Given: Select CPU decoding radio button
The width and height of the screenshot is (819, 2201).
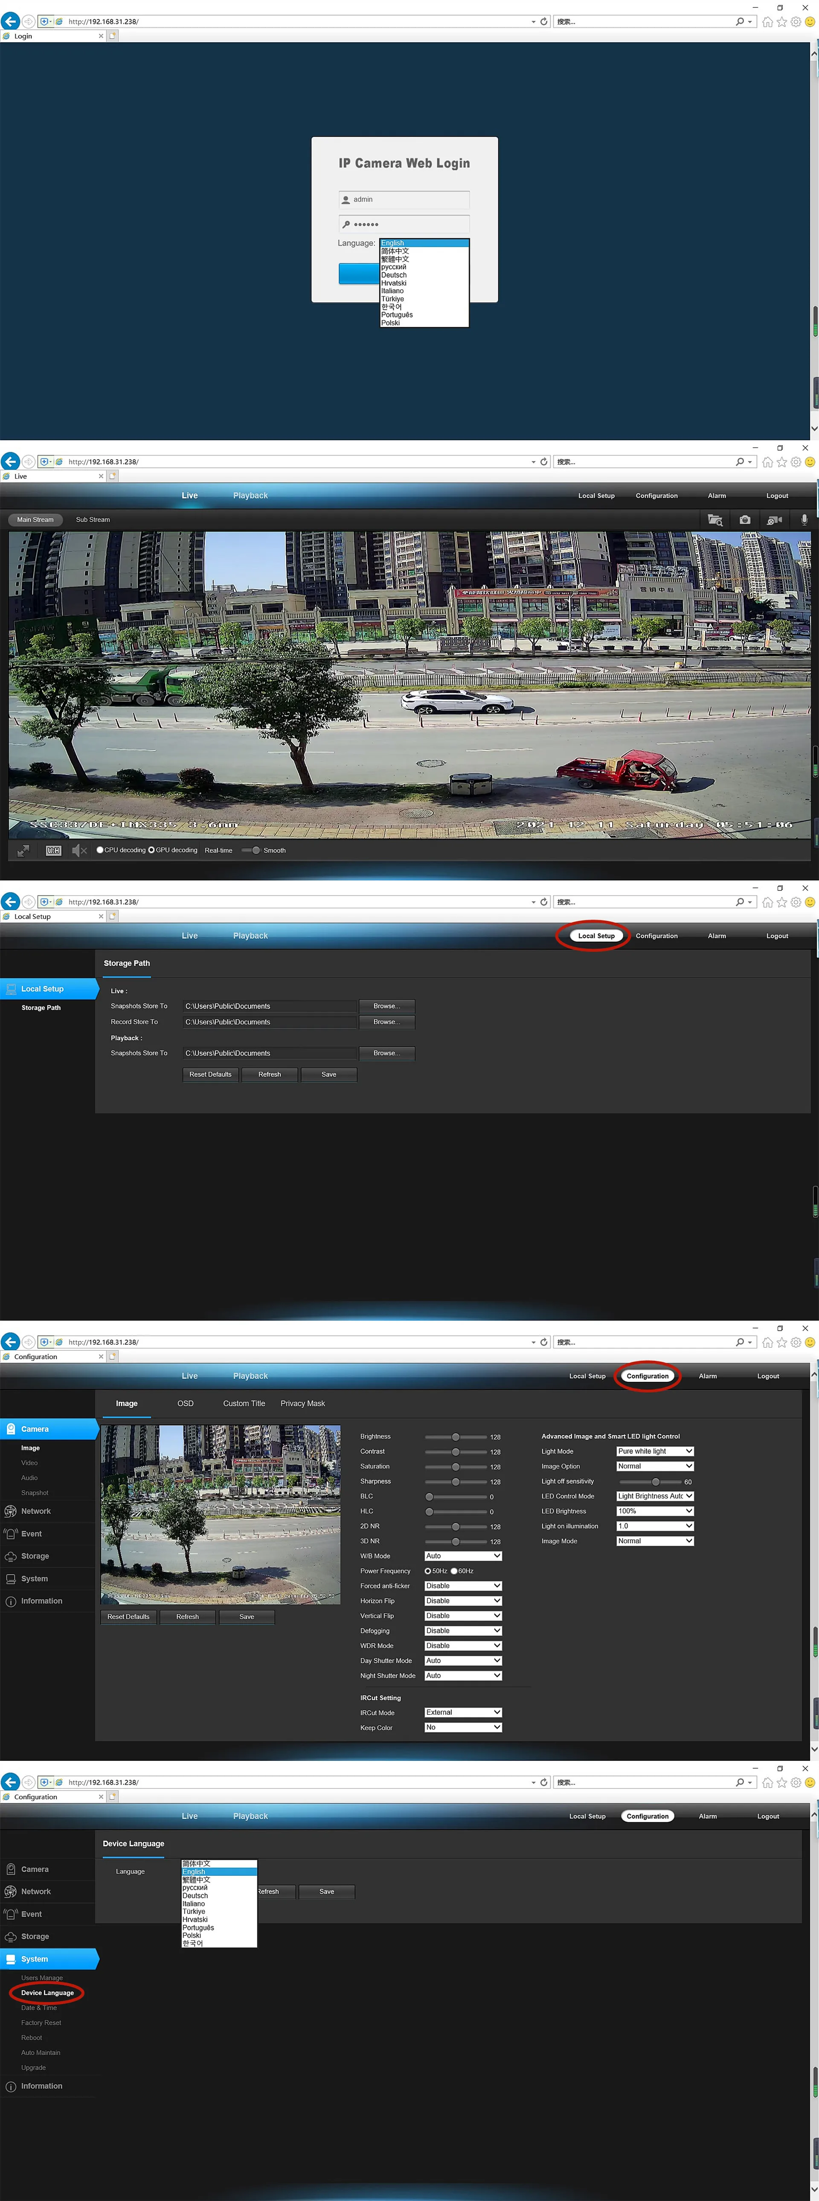Looking at the screenshot, I should point(100,850).
